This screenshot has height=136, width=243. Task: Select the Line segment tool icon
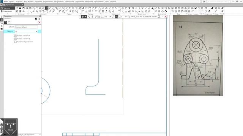50,8
